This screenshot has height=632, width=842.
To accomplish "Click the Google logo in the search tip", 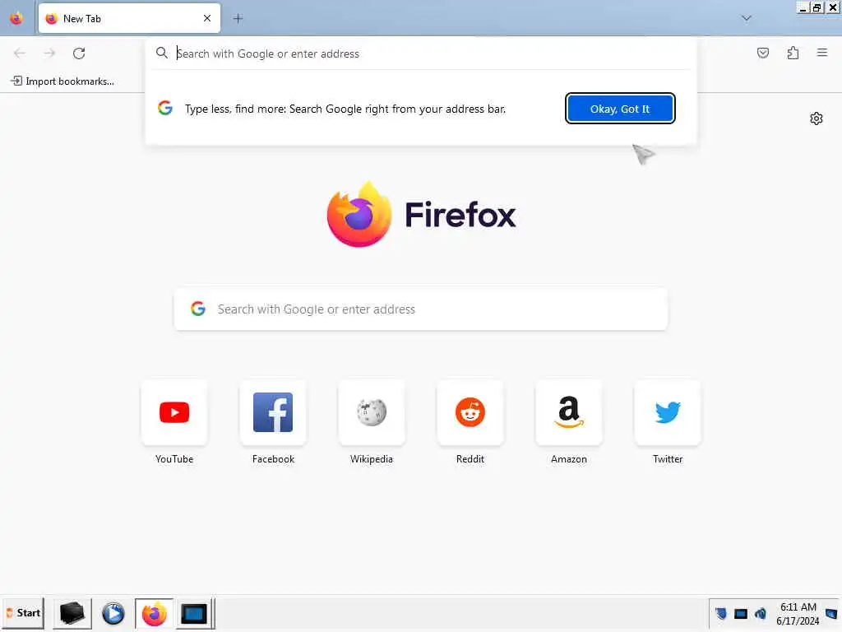I will pos(165,108).
